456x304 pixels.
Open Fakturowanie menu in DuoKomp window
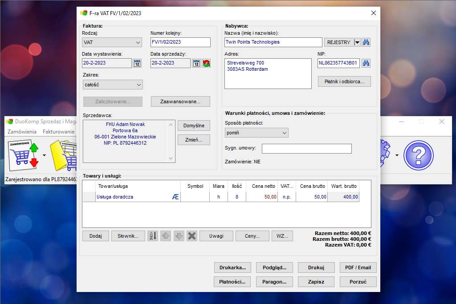58,132
